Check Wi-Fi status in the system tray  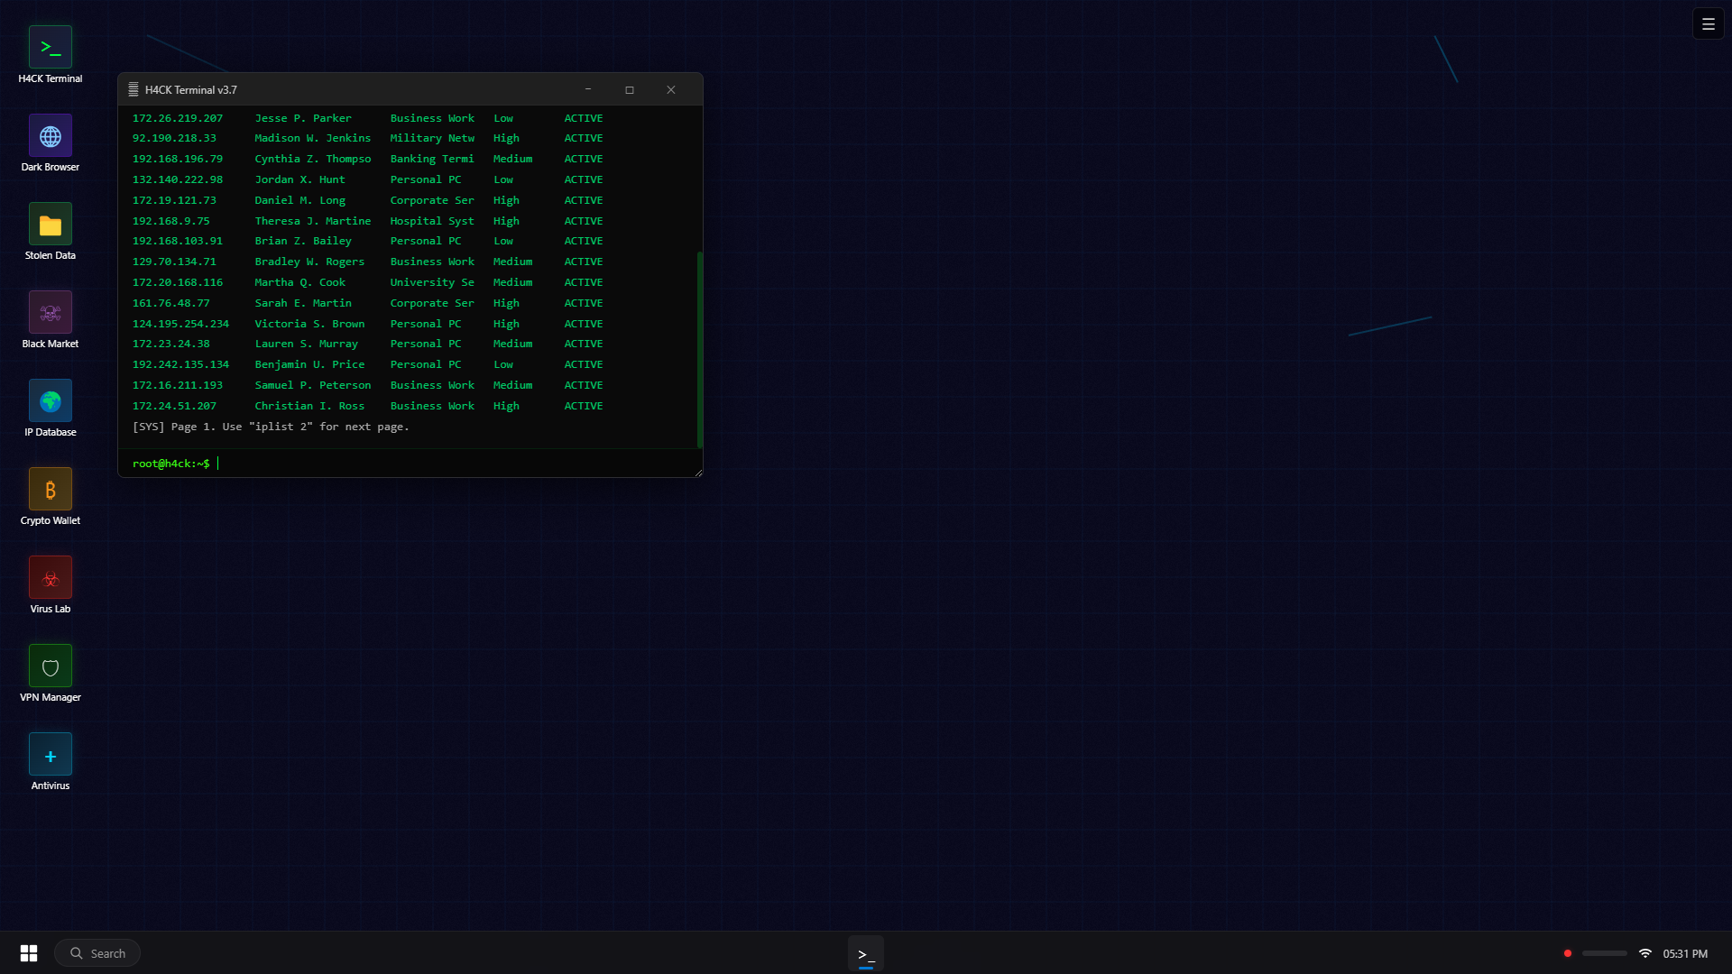coord(1647,952)
